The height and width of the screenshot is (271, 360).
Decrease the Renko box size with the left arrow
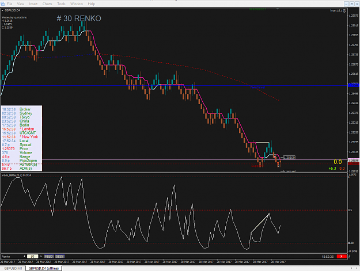point(24,256)
